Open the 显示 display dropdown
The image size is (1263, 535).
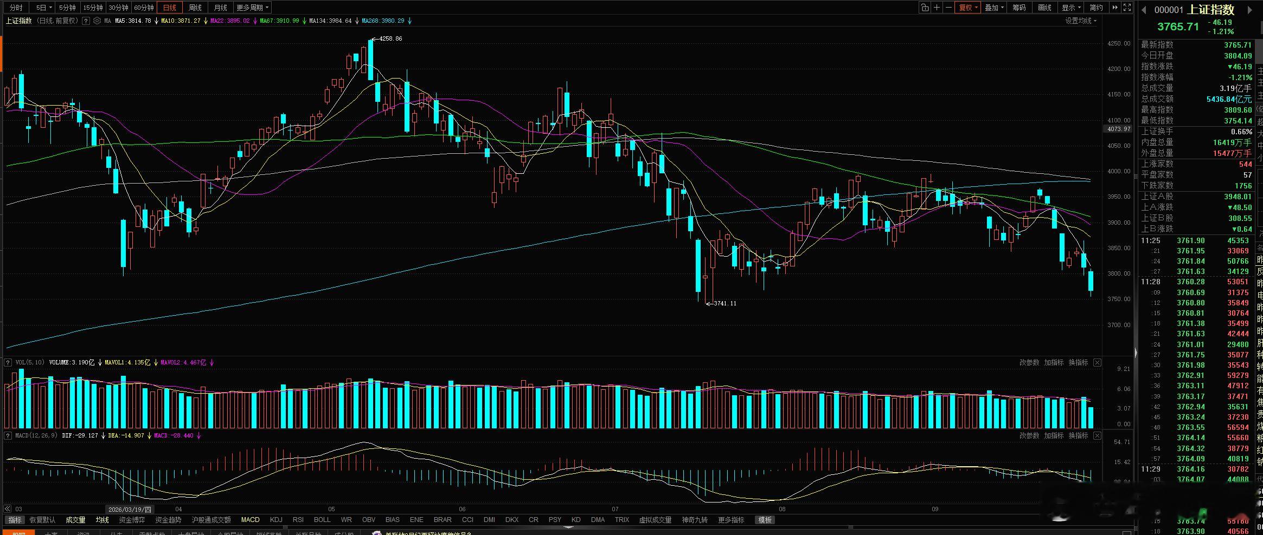(x=1071, y=8)
